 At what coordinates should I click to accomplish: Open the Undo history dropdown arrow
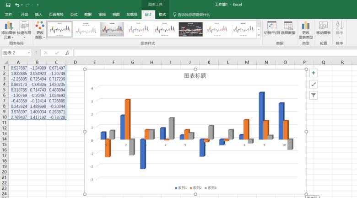pos(22,5)
